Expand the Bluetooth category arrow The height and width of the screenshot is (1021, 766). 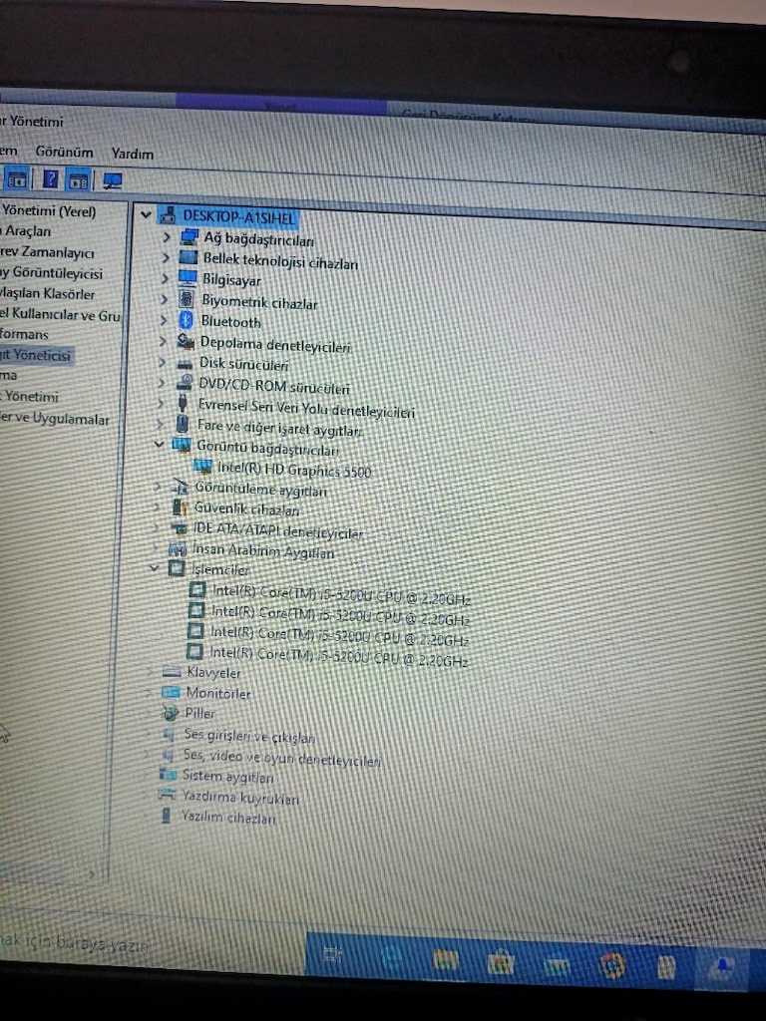click(x=164, y=320)
